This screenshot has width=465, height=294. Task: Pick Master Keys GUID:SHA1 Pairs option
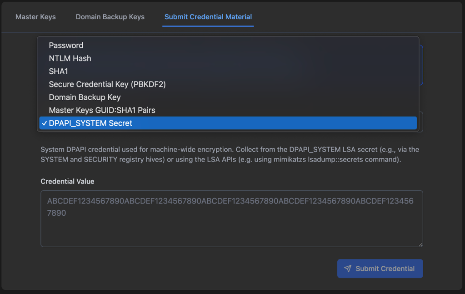click(102, 110)
